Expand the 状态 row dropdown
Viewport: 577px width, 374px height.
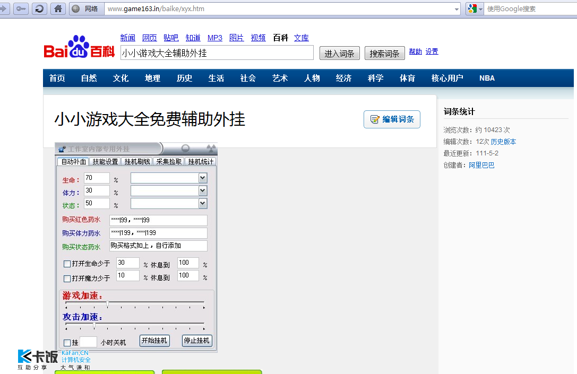click(202, 203)
